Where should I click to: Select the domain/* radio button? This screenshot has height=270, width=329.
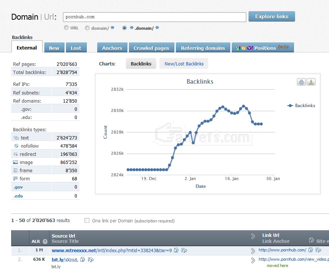pyautogui.click(x=87, y=28)
